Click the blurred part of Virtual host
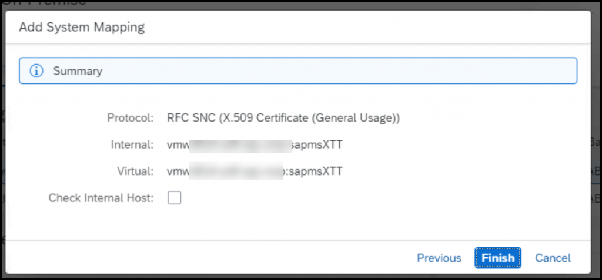 pos(236,172)
